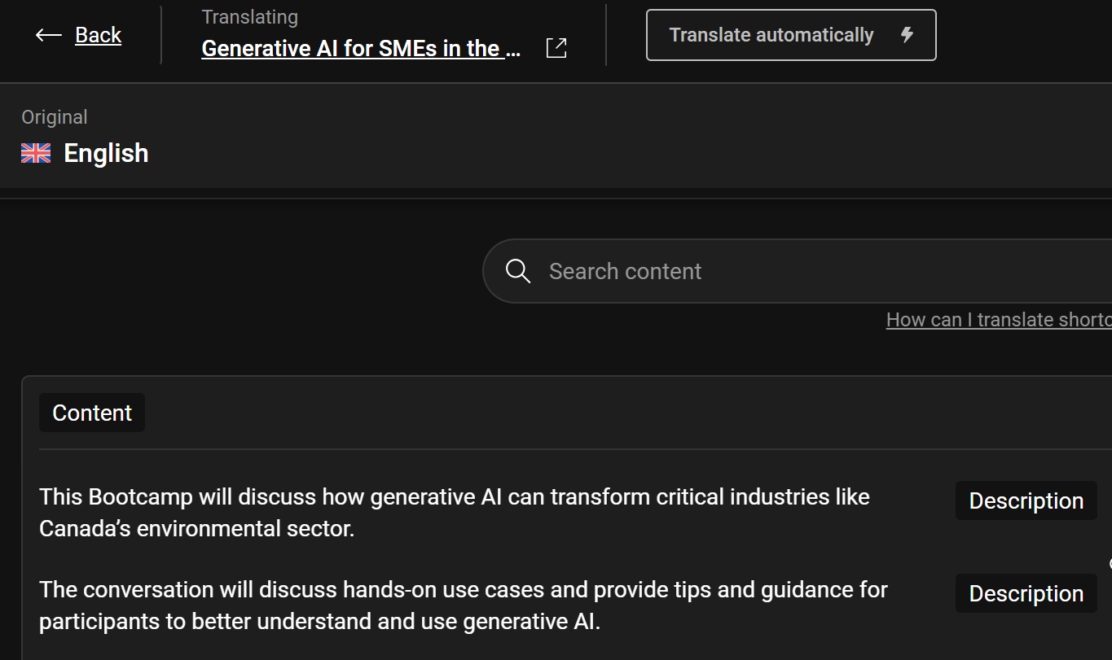Screen dimensions: 1112x660
Task: Open the Generative AI for SMEs title link
Action: pos(361,48)
